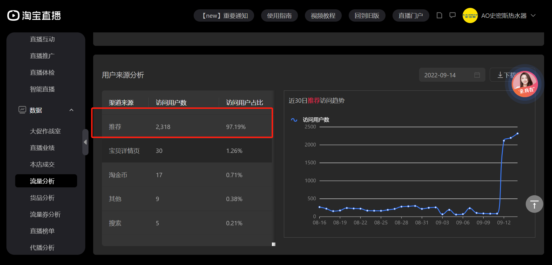Expand the account dropdown arrow
The height and width of the screenshot is (265, 552).
[x=533, y=15]
